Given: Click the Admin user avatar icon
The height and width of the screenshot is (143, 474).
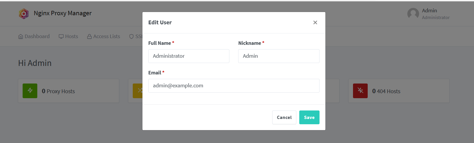Looking at the screenshot, I should click(x=413, y=14).
